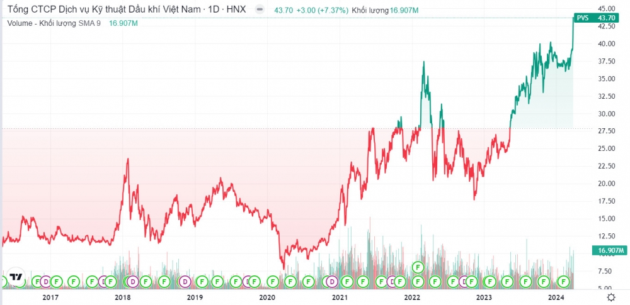Click the green 16.907M volume axis label
The width and height of the screenshot is (630, 305).
tap(609, 251)
